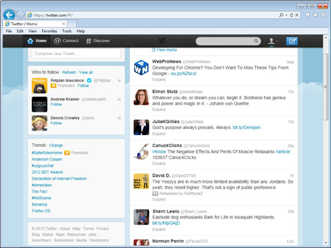The image size is (331, 248).
Task: Dismiss Petplan Insurance follow suggestion
Action: tap(119, 81)
